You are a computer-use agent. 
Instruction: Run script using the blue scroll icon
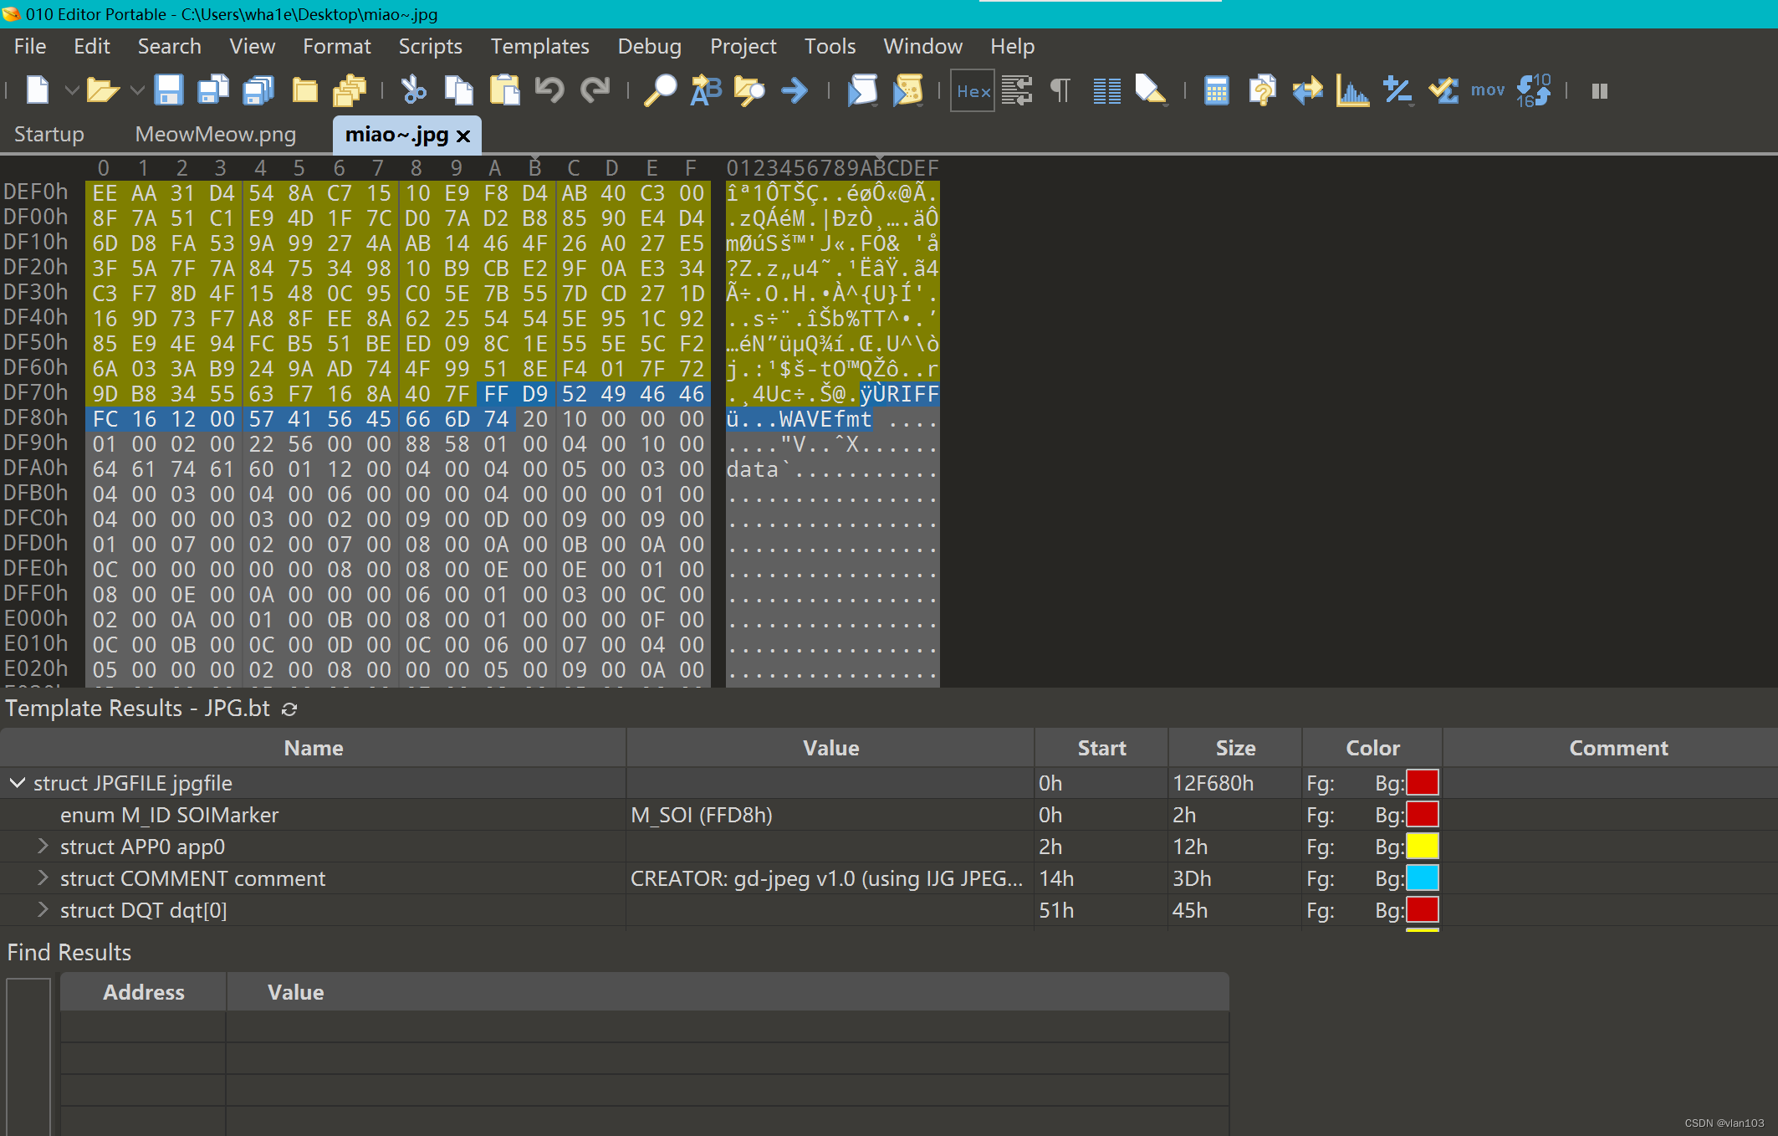(862, 90)
